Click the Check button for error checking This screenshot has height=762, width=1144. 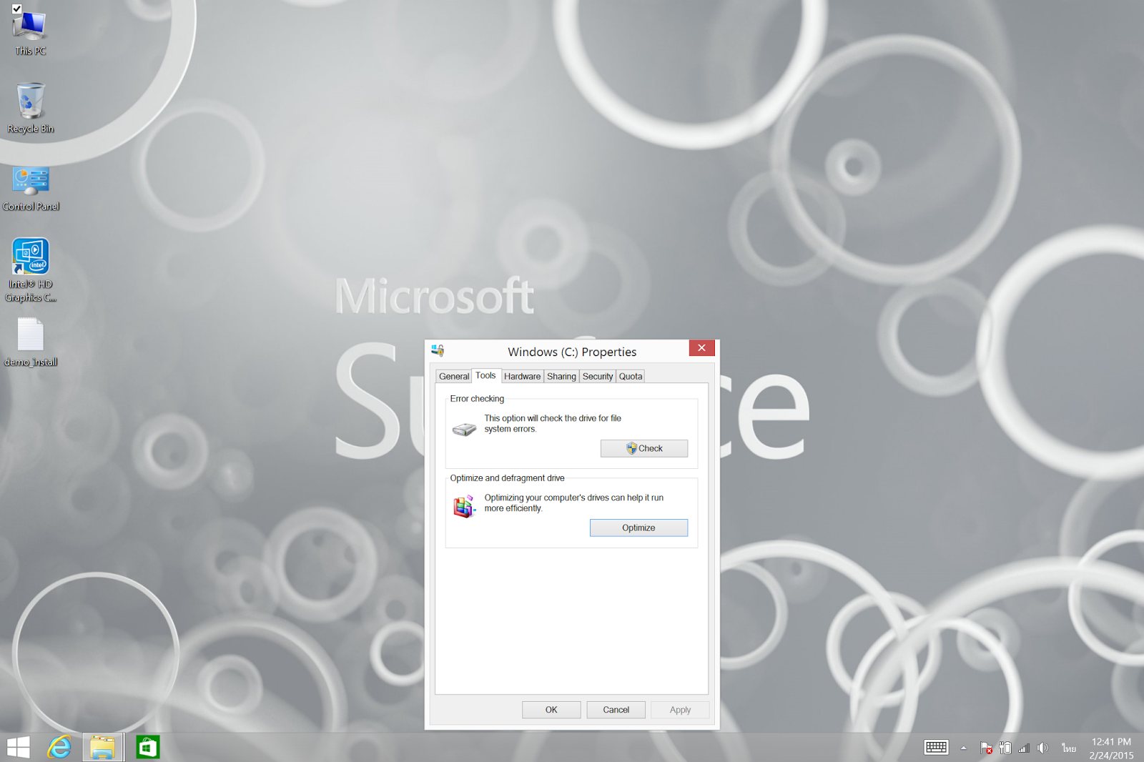coord(644,448)
